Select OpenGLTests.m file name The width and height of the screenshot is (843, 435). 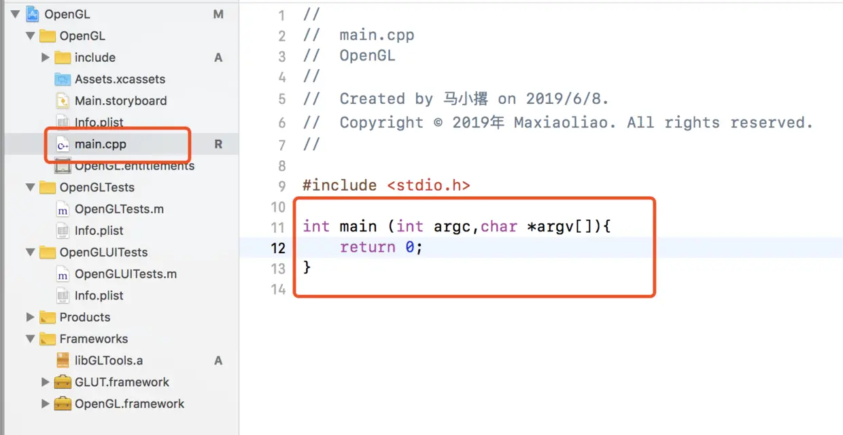(x=119, y=210)
